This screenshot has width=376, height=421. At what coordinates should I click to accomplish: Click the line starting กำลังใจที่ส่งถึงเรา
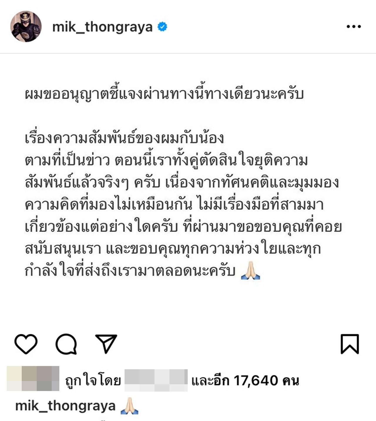(130, 271)
